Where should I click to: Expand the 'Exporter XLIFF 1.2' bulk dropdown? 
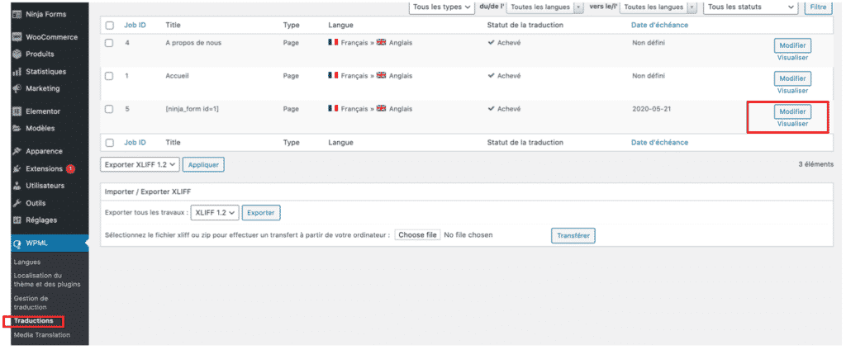point(139,164)
